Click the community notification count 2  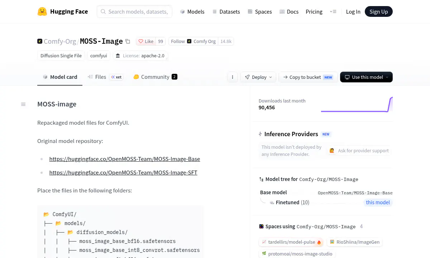pyautogui.click(x=175, y=77)
